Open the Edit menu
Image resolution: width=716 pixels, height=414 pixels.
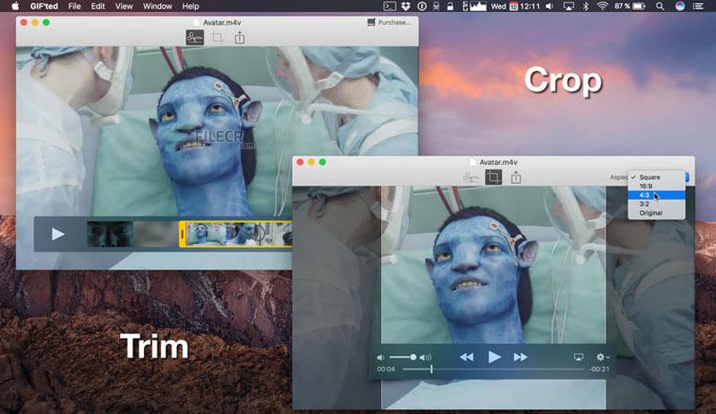click(x=98, y=6)
